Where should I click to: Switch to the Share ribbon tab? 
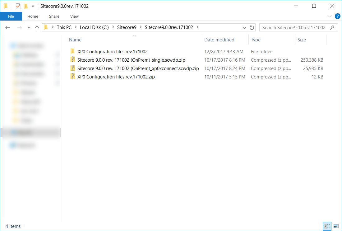[54, 16]
